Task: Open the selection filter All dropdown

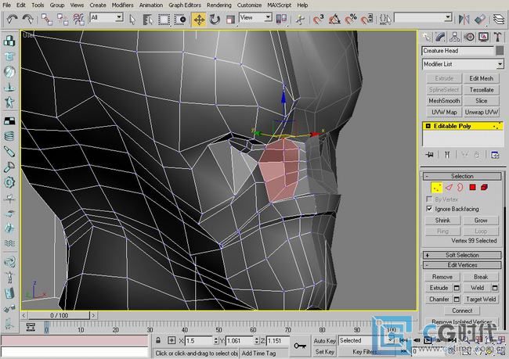Action: click(106, 17)
